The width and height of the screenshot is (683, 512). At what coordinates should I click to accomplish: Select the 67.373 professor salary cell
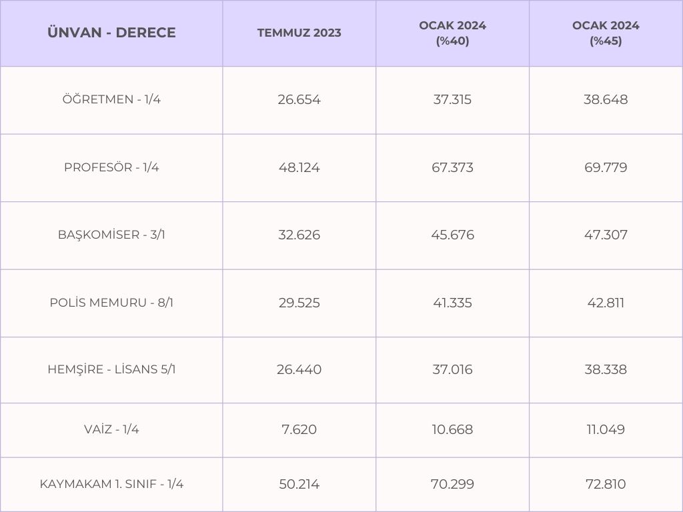click(x=452, y=167)
